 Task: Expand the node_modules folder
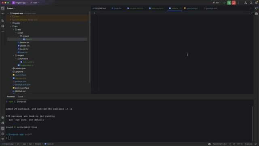(x=11, y=20)
